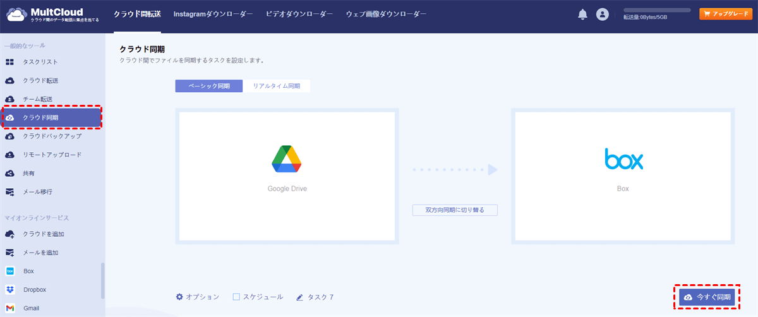The height and width of the screenshot is (317, 758).
Task: Click the Cloud Backup sidebar icon
Action: tap(10, 136)
